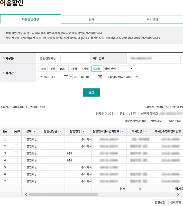The image size is (183, 206).
Task: Open calendar picker for start date
Action: [66, 77]
